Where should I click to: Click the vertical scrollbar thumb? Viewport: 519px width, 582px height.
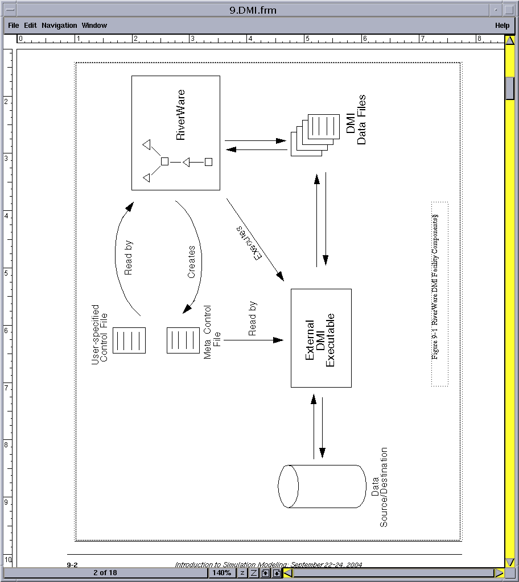point(510,88)
